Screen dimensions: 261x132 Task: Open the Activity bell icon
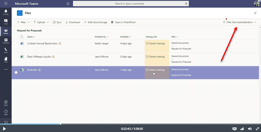[6, 12]
